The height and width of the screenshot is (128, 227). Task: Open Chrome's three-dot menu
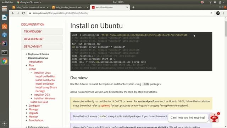click(223, 13)
